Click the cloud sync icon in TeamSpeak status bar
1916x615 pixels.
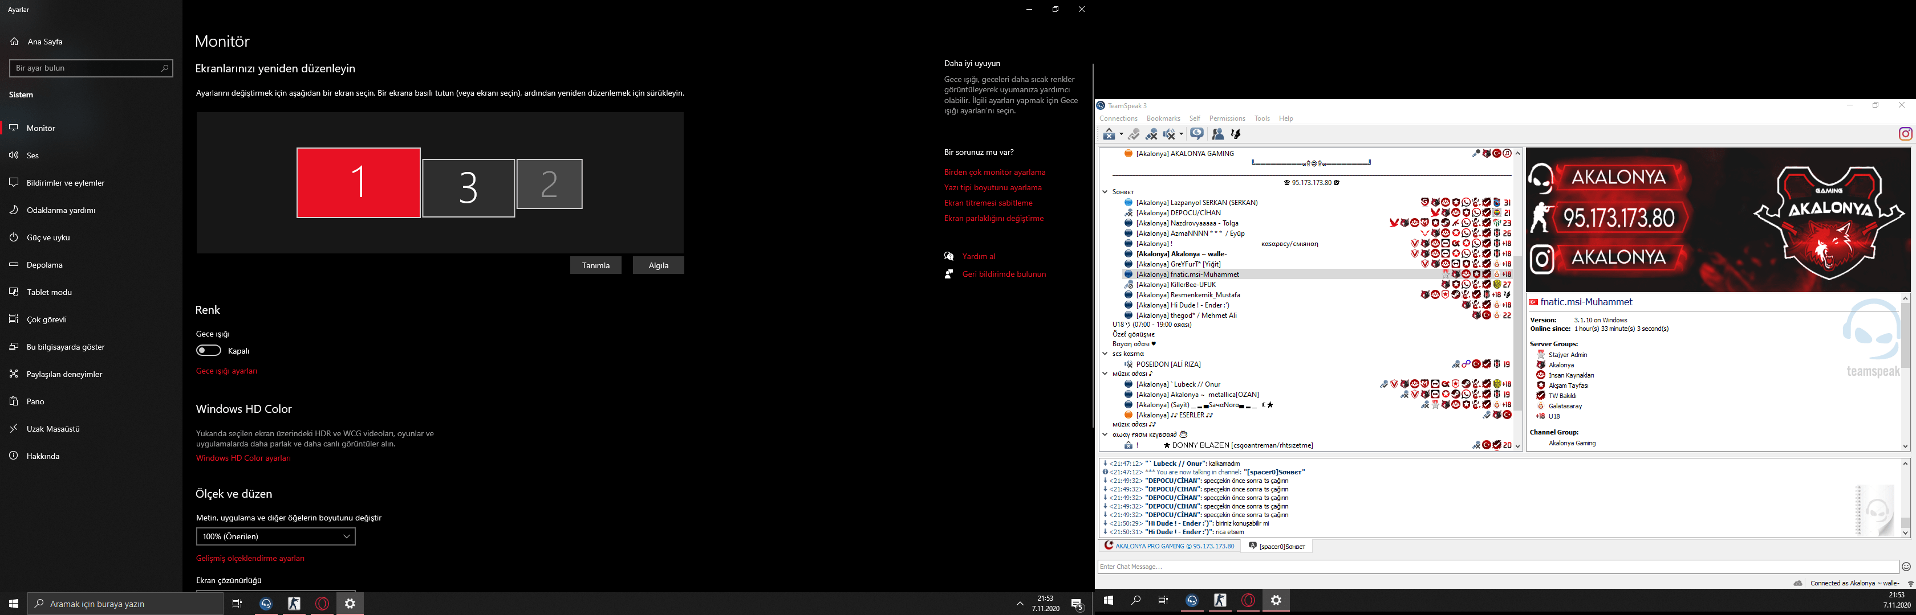1798,583
